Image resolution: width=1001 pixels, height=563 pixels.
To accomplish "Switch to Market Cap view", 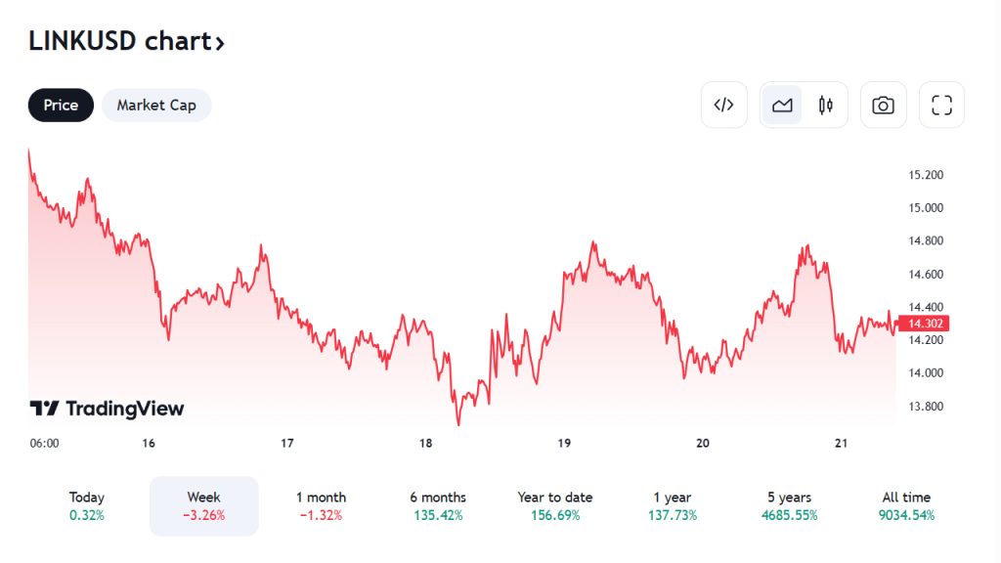I will tap(156, 106).
